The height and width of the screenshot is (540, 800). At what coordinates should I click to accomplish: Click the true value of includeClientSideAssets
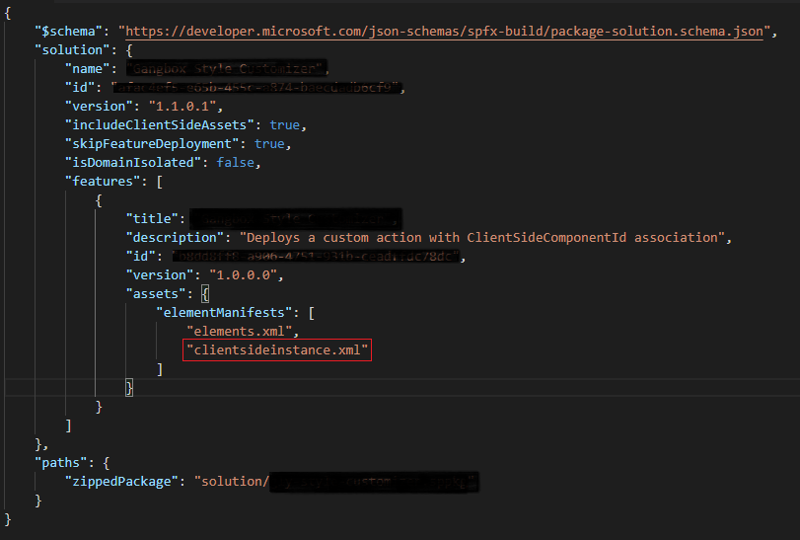(x=285, y=125)
